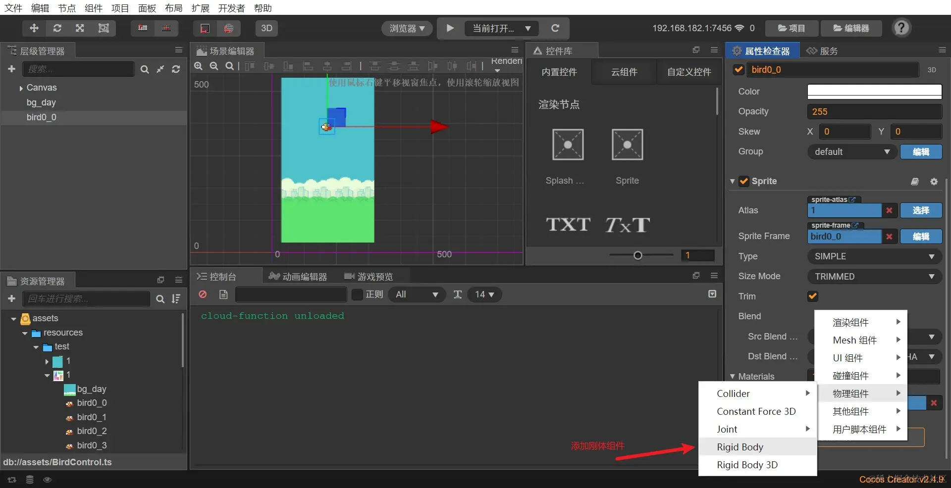Add the Sprite render node control
The height and width of the screenshot is (488, 951).
pos(627,145)
